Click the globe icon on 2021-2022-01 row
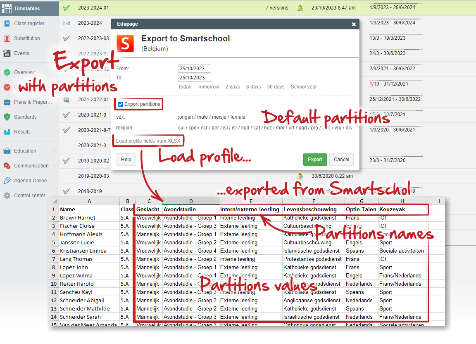Image resolution: width=476 pixels, height=344 pixels. (67, 99)
